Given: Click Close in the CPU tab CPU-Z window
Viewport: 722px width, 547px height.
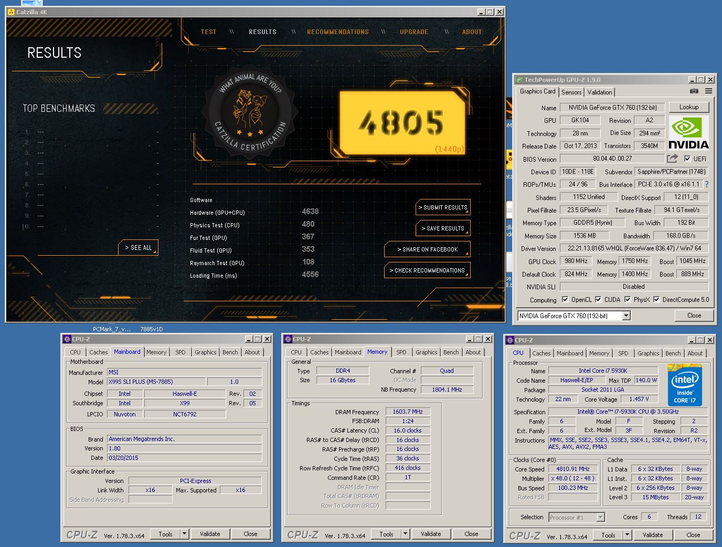Looking at the screenshot, I should tap(693, 535).
